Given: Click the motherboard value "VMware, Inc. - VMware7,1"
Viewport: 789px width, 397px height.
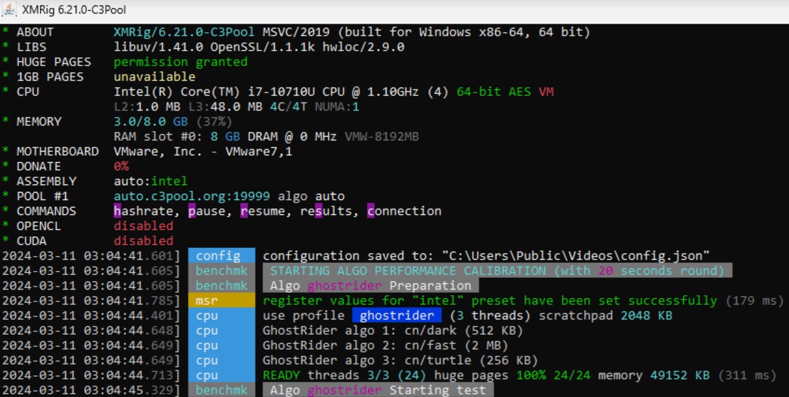Looking at the screenshot, I should click(x=203, y=152).
